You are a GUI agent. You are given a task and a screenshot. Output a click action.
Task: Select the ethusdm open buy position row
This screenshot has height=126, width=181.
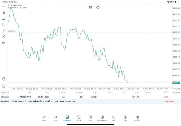point(85,97)
